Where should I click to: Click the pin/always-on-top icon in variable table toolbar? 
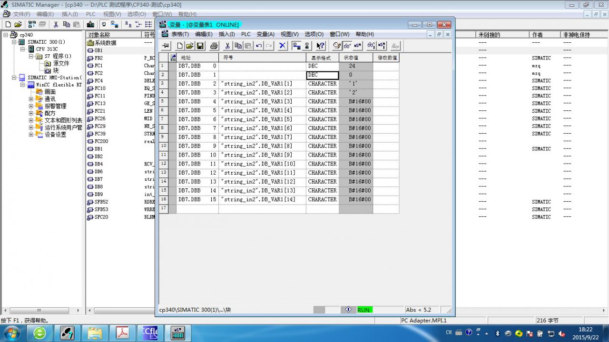click(166, 46)
